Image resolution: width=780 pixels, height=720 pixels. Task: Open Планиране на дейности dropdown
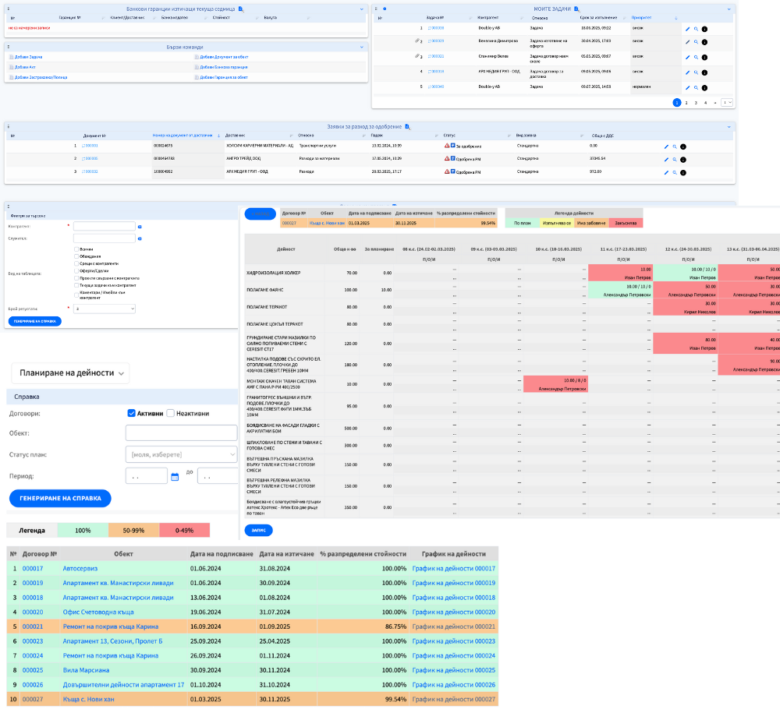click(69, 373)
